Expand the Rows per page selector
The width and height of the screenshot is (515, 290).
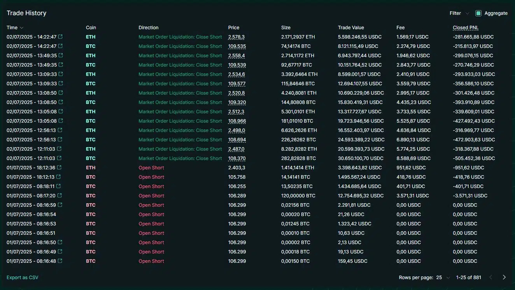coord(443,278)
